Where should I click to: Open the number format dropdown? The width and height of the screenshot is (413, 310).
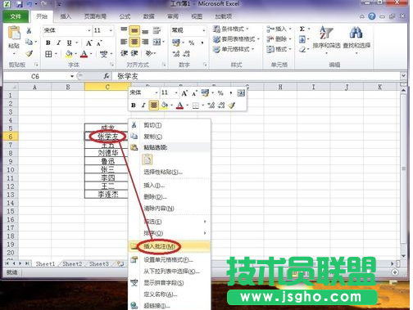coord(204,30)
